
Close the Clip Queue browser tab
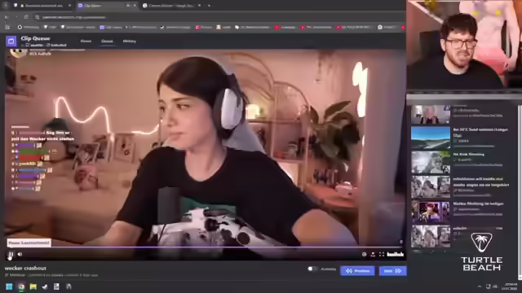135,6
